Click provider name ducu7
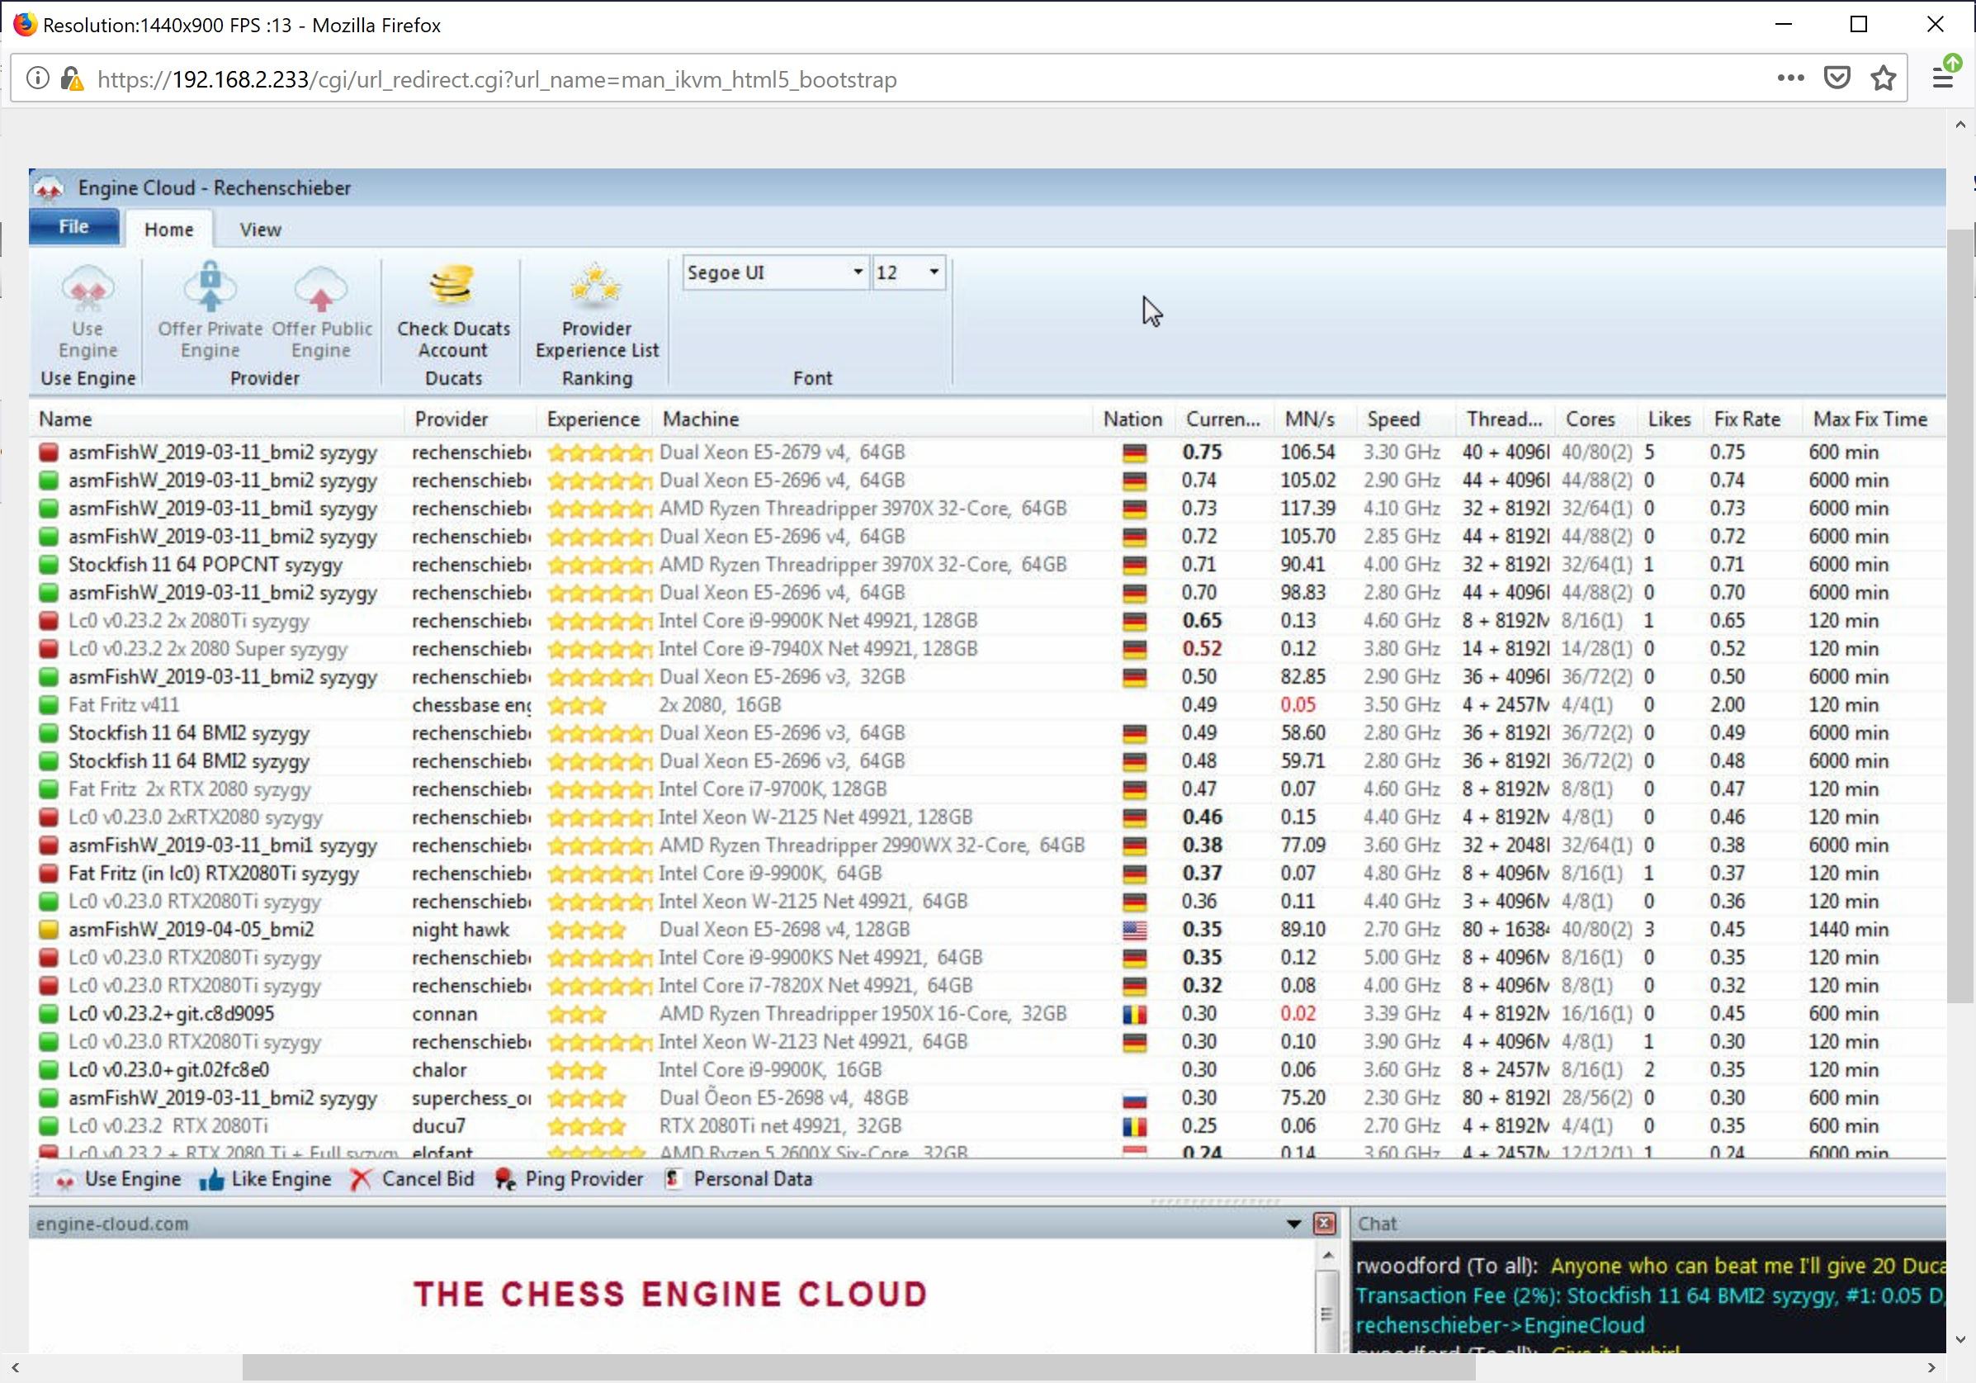 coord(438,1126)
